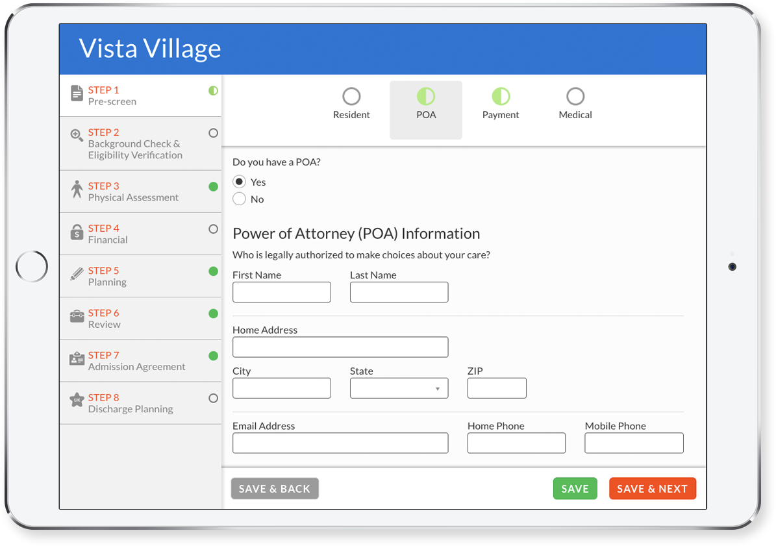Click the Step 6 briefcase icon
The height and width of the screenshot is (546, 776).
(x=77, y=316)
